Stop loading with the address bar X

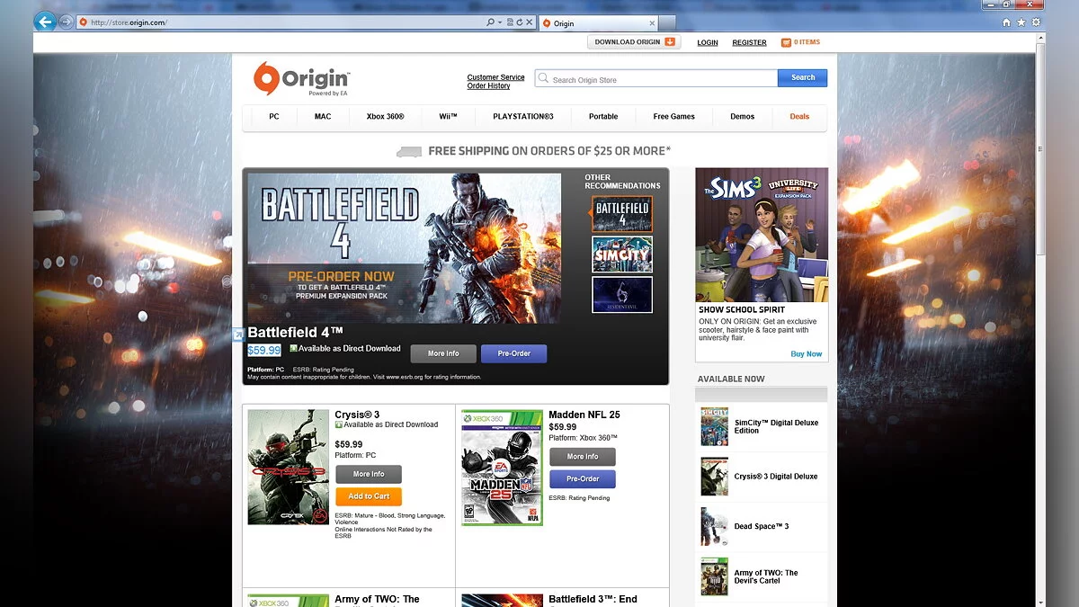point(530,22)
